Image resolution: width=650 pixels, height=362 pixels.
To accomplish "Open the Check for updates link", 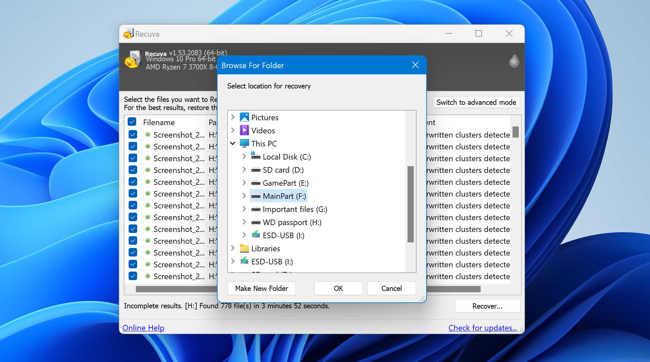I will coord(483,328).
